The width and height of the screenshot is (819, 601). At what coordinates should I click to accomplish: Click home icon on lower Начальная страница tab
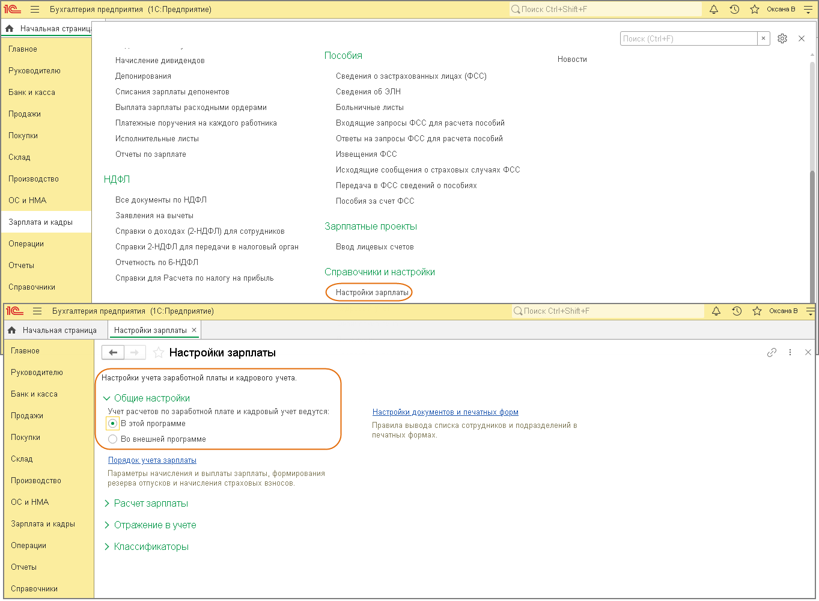pos(12,331)
